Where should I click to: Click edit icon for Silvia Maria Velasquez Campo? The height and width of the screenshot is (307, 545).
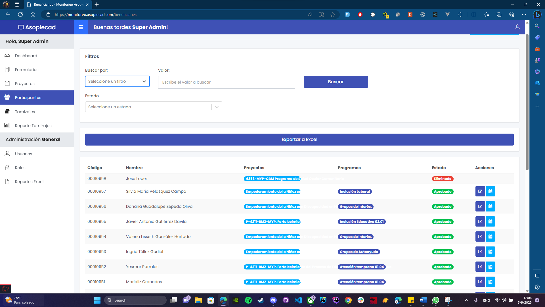(480, 191)
